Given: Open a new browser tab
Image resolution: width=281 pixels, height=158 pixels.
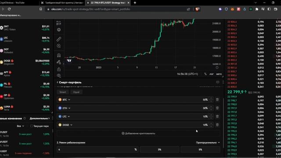Looking at the screenshot, I should coord(135,3).
